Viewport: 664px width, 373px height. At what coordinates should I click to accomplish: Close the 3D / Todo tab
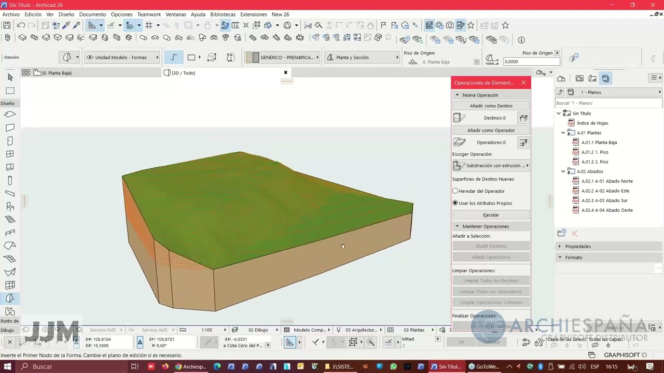point(285,73)
